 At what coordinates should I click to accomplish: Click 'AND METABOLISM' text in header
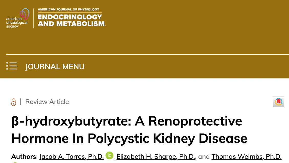(71, 24)
